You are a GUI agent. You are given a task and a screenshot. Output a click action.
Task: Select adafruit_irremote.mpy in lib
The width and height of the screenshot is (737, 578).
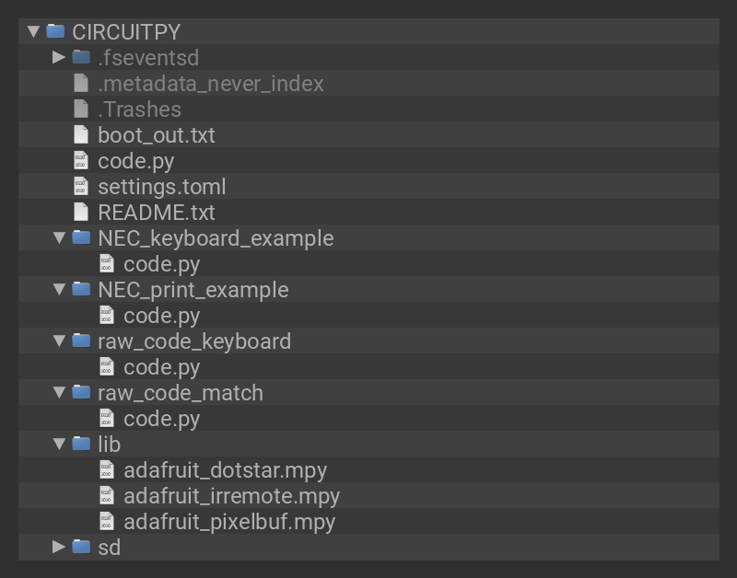231,495
